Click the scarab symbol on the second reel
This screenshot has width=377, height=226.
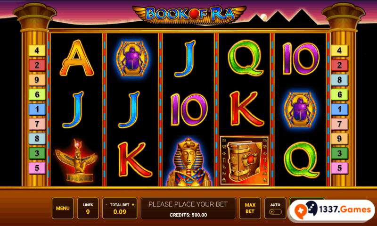click(132, 59)
